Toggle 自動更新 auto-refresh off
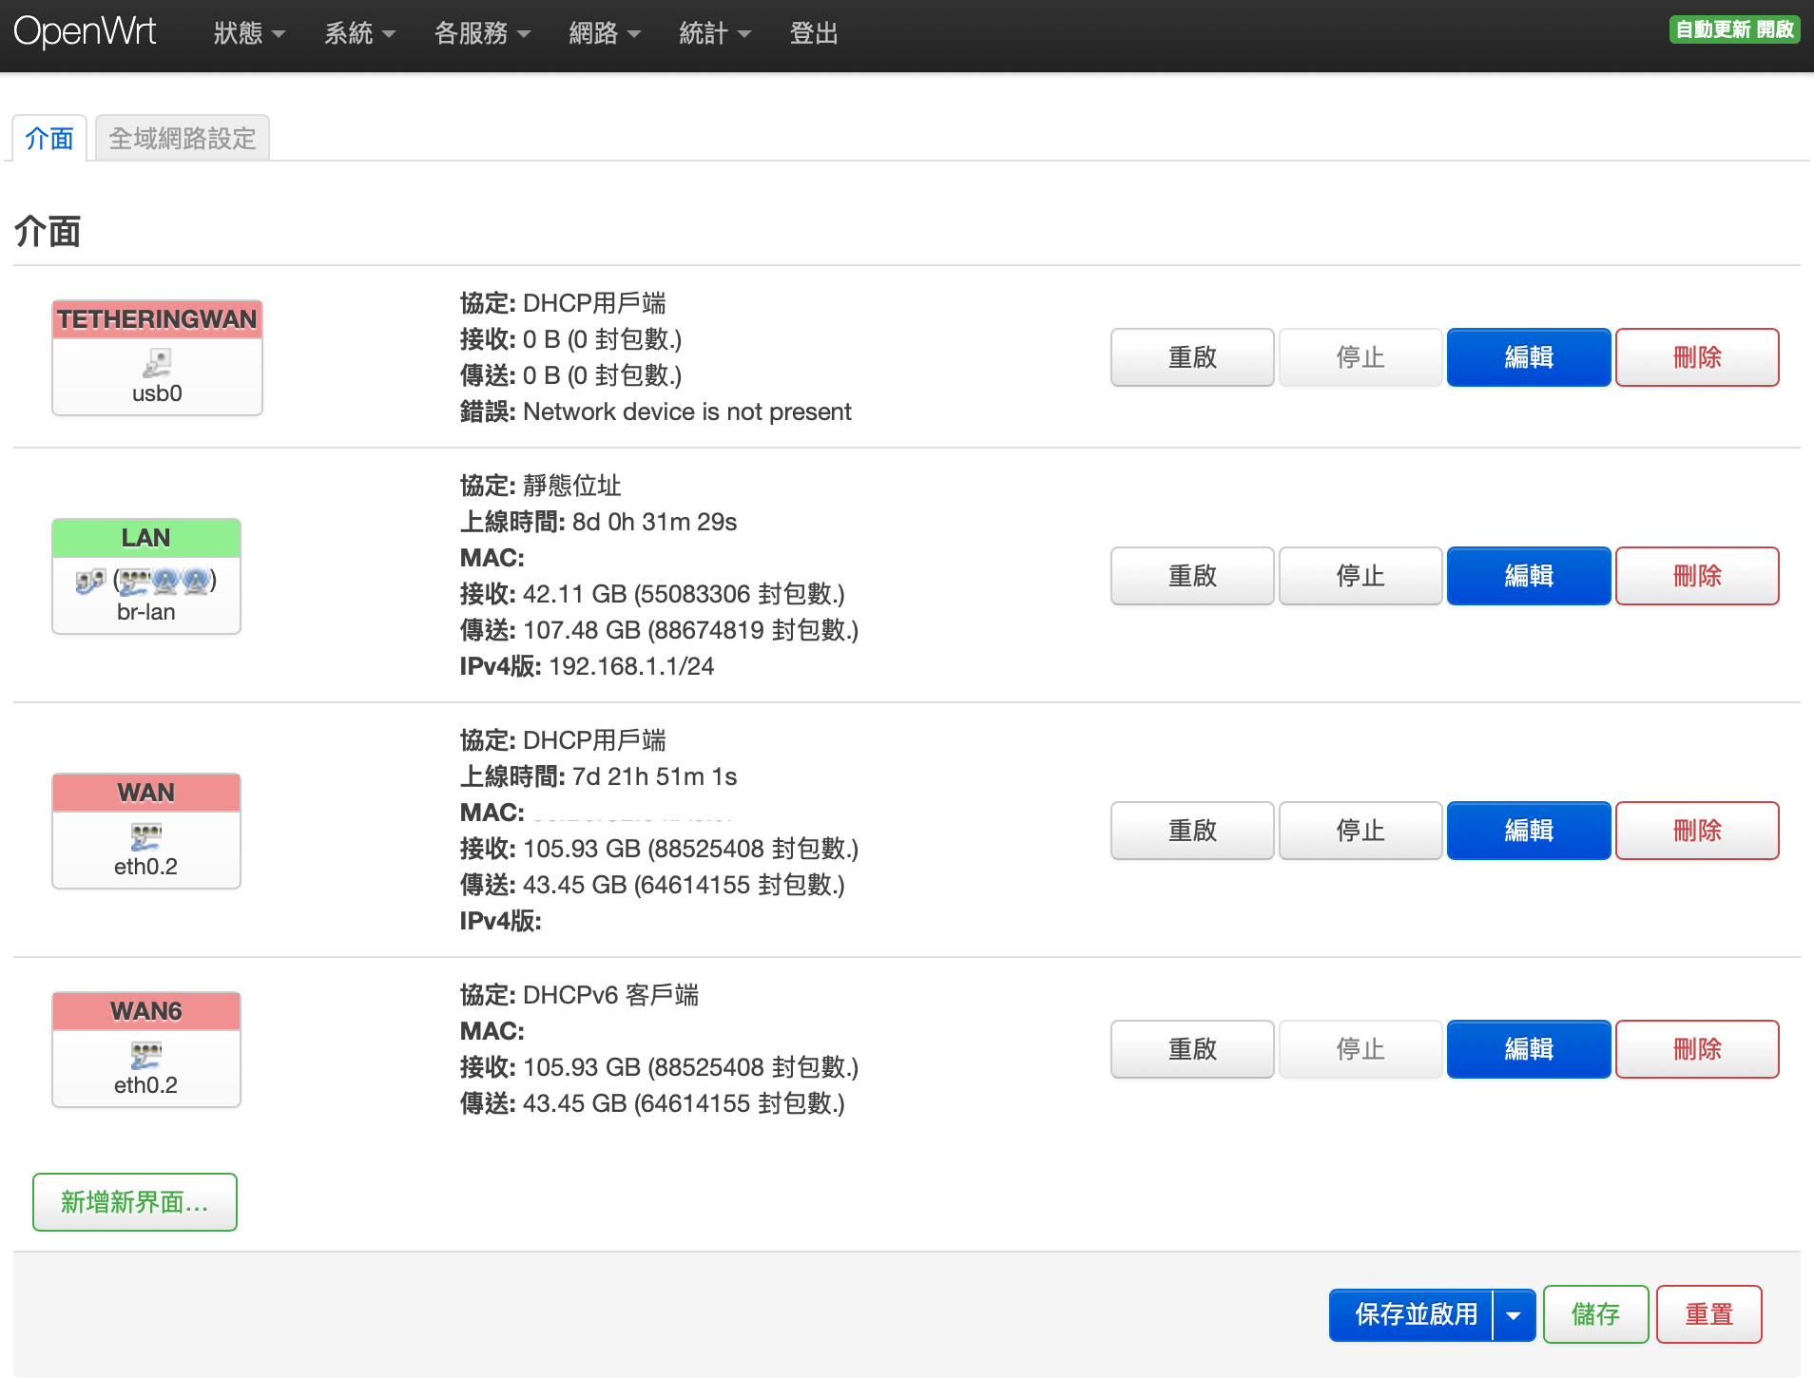This screenshot has width=1814, height=1378. (x=1733, y=29)
